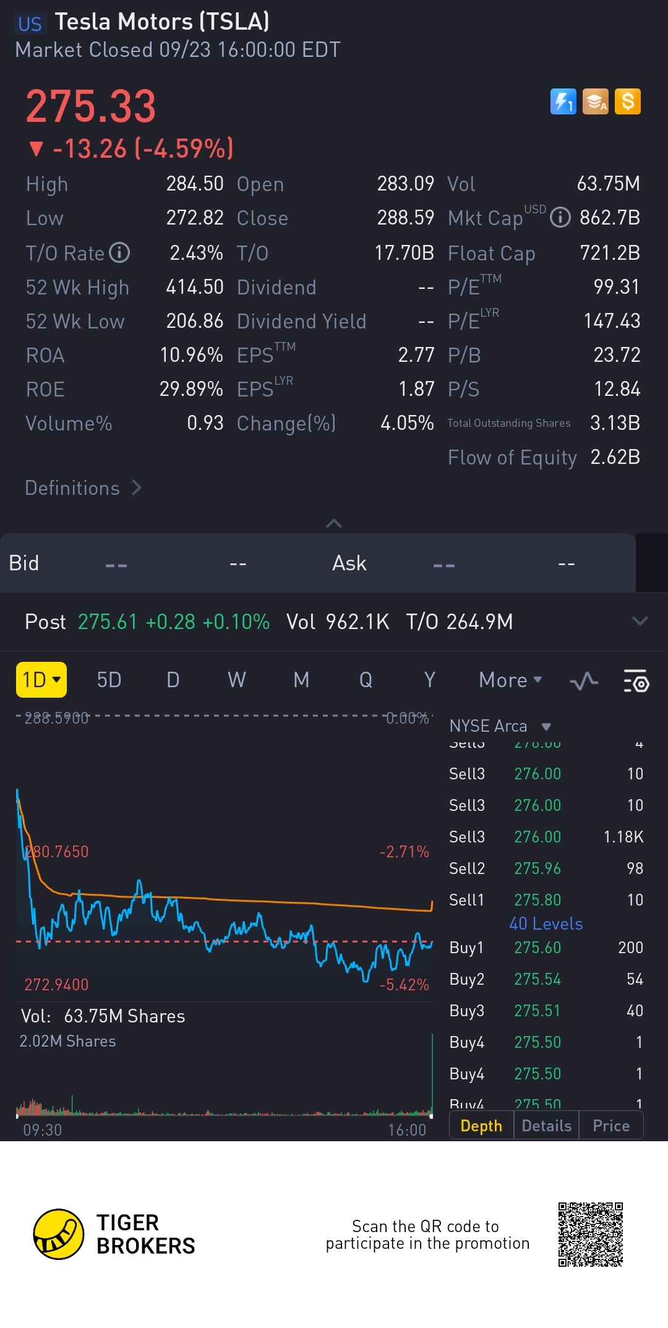Switch chart to the 5D timeframe
This screenshot has height=1328, width=668.
pyautogui.click(x=109, y=680)
